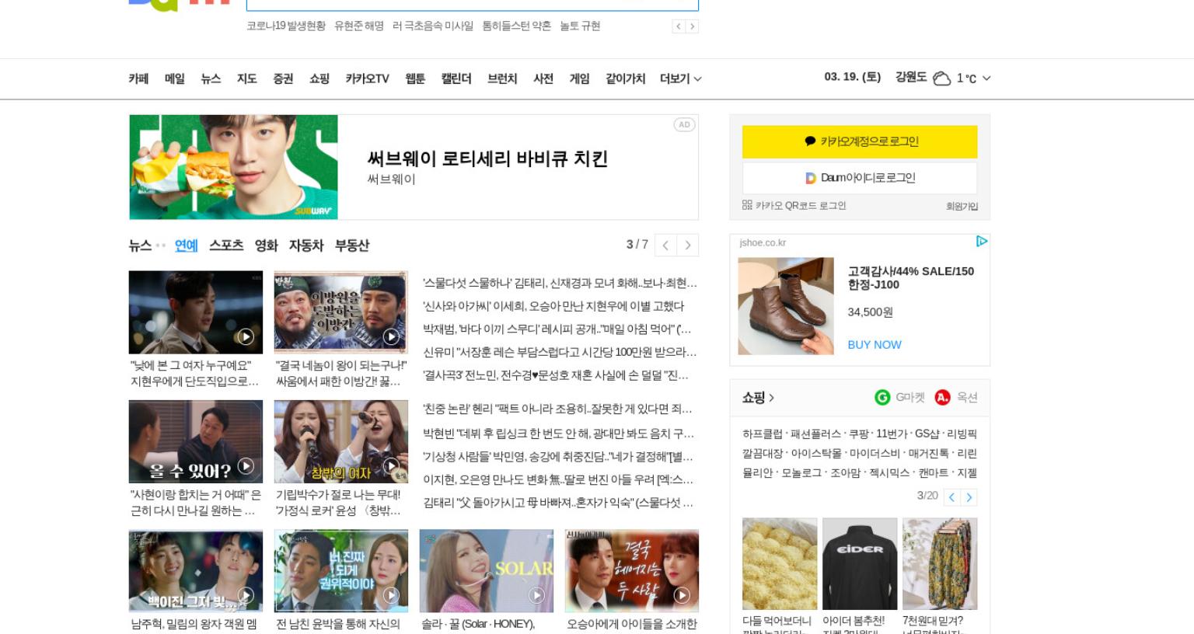1194x634 pixels.
Task: Open 카페 in the top navigation
Action: [x=138, y=78]
